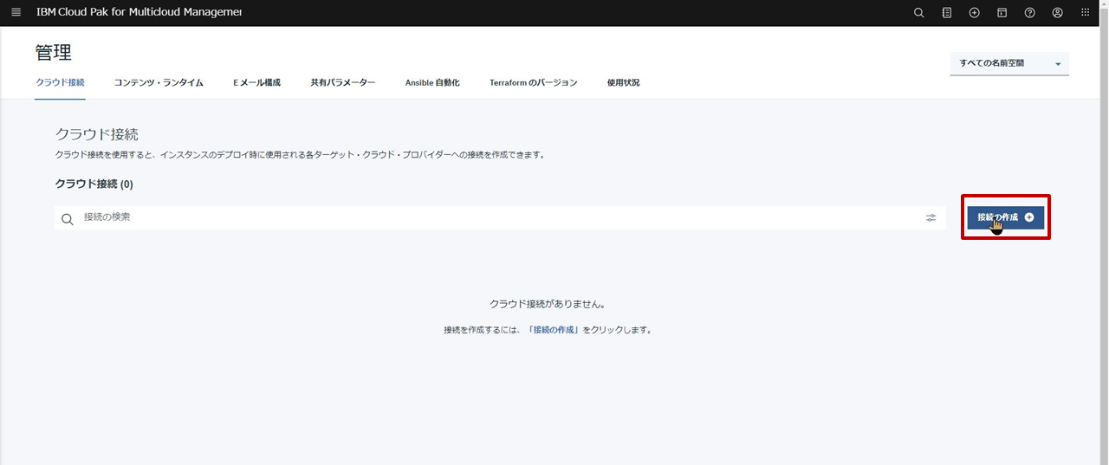1109x465 pixels.
Task: Open the 使用状況 tab
Action: pyautogui.click(x=623, y=83)
